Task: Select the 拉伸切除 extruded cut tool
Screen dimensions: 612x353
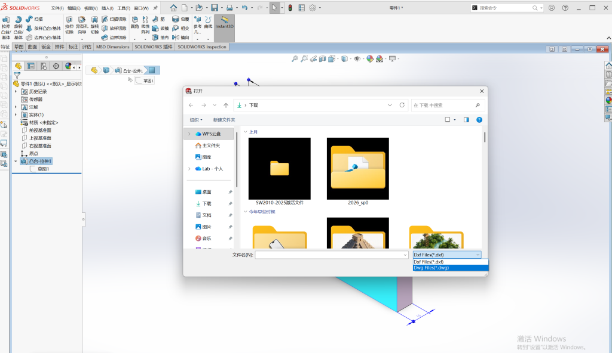Action: [69, 25]
